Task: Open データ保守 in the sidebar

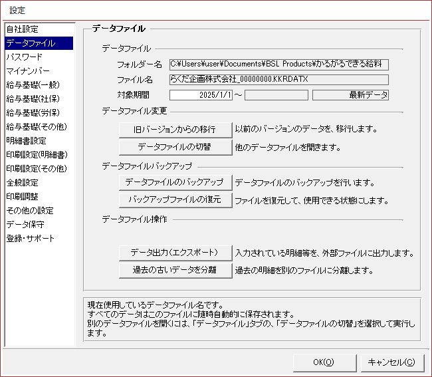Action: (x=25, y=225)
